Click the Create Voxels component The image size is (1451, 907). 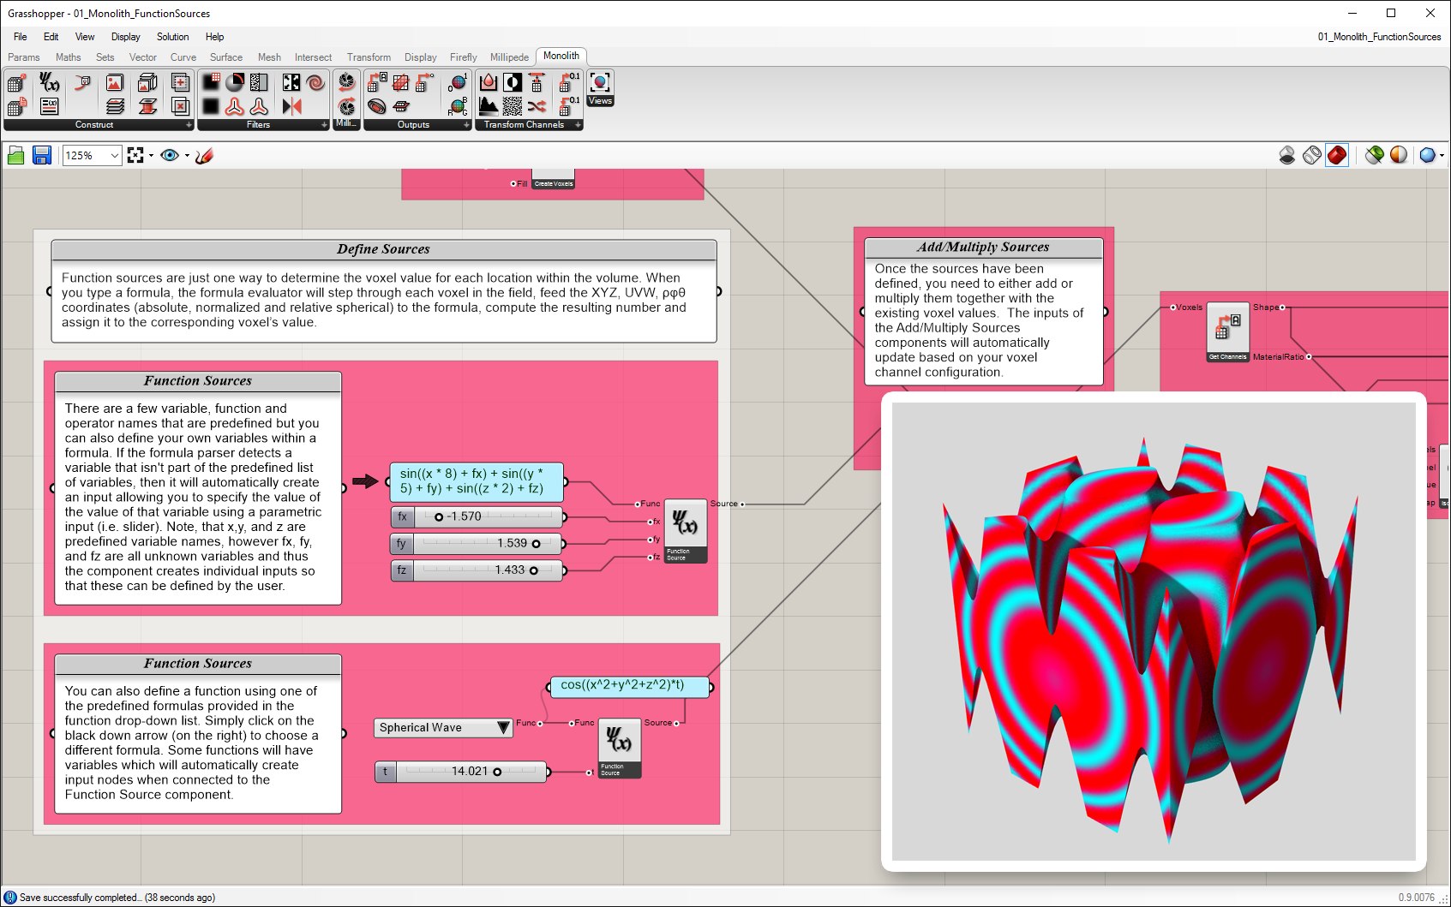[x=553, y=179]
